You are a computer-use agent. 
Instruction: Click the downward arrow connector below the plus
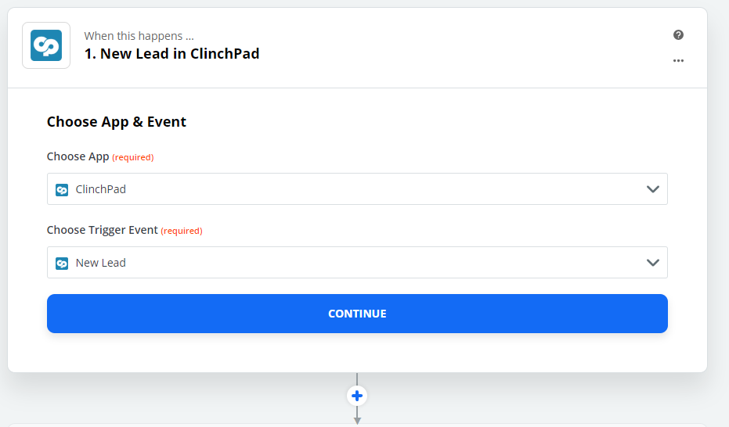[357, 418]
